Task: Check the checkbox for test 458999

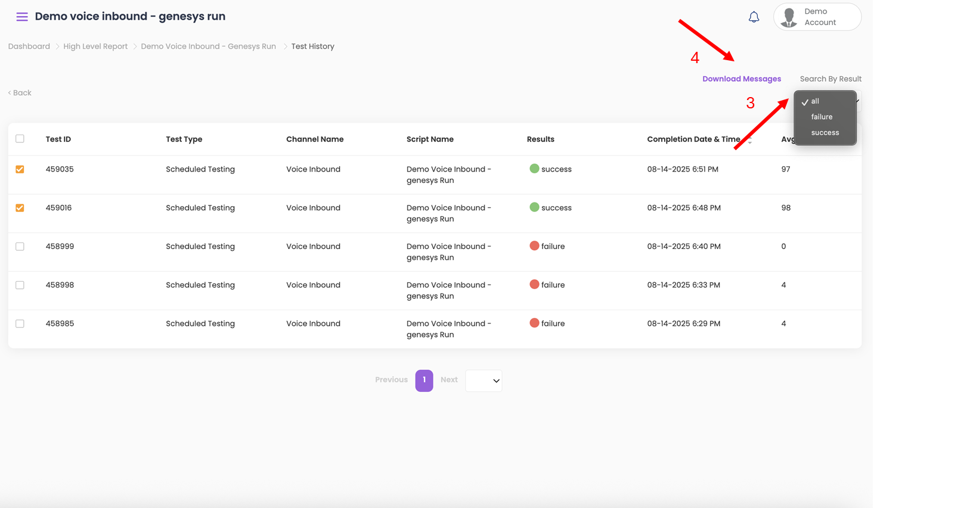Action: 20,247
